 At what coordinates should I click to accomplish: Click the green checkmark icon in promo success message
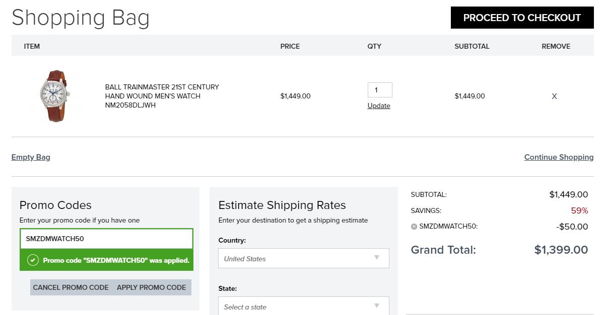pos(33,260)
